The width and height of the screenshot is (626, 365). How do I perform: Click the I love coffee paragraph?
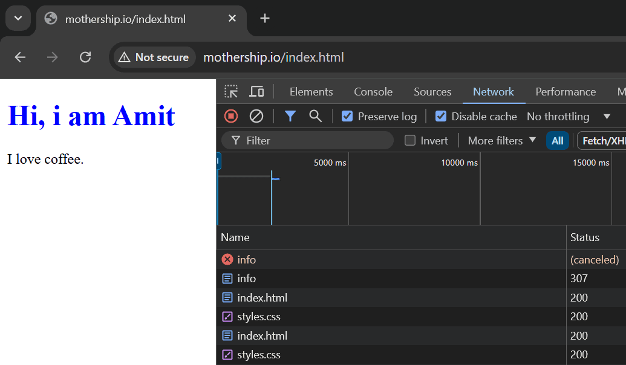coord(45,159)
